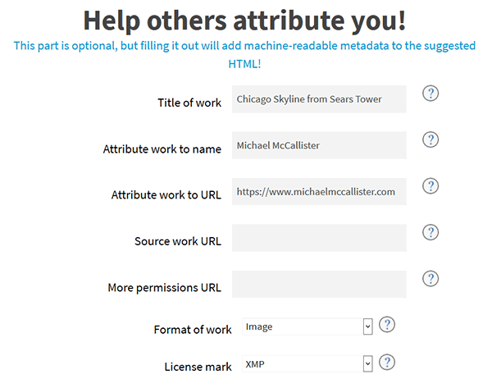Screen dimensions: 492x388
Task: Click the More permissions URL help icon
Action: coord(430,279)
